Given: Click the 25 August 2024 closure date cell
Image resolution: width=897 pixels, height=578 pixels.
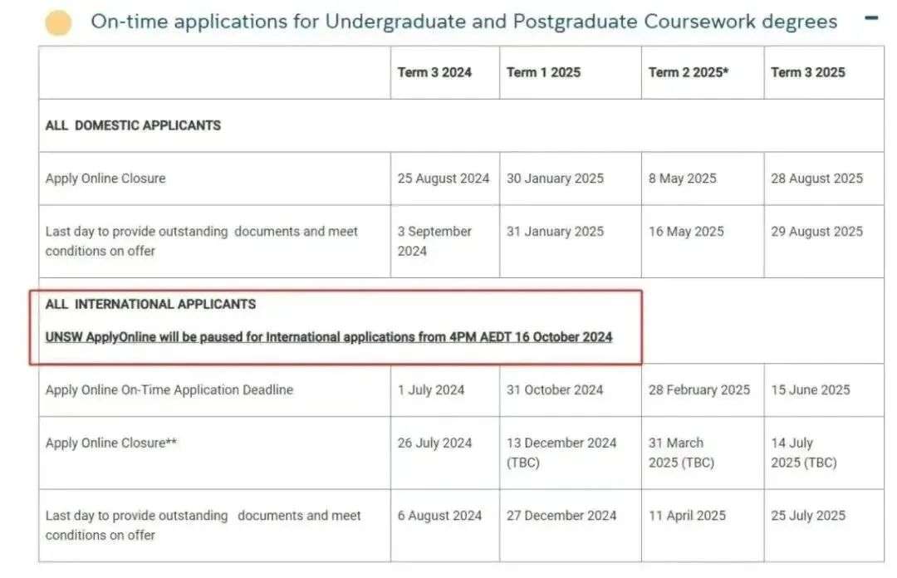Looking at the screenshot, I should click(444, 179).
